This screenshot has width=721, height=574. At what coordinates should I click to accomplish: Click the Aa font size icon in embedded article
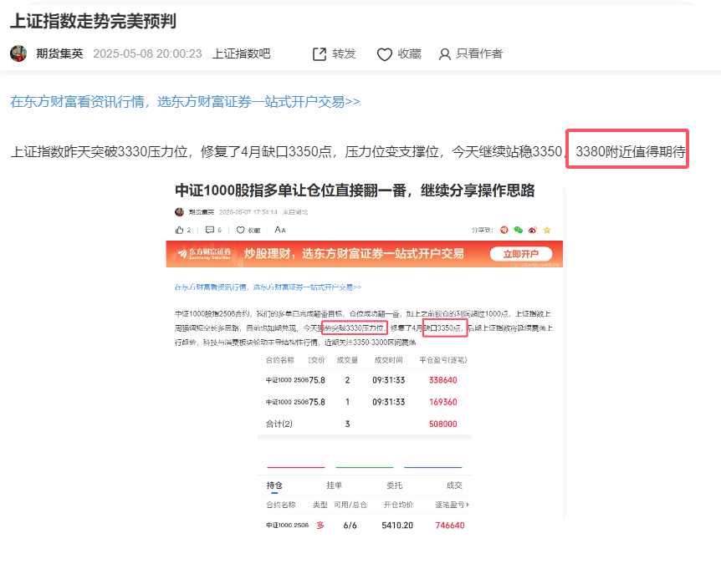click(x=280, y=230)
